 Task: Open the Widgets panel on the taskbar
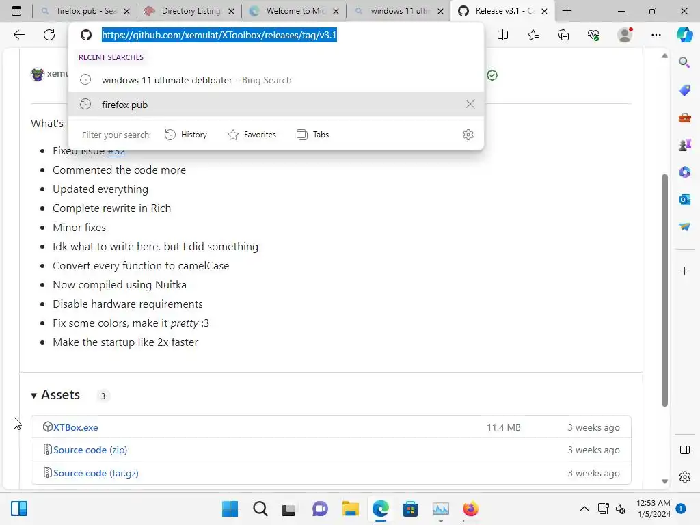pos(19,509)
